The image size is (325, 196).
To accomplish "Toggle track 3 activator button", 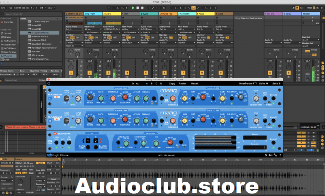I will (x=109, y=73).
